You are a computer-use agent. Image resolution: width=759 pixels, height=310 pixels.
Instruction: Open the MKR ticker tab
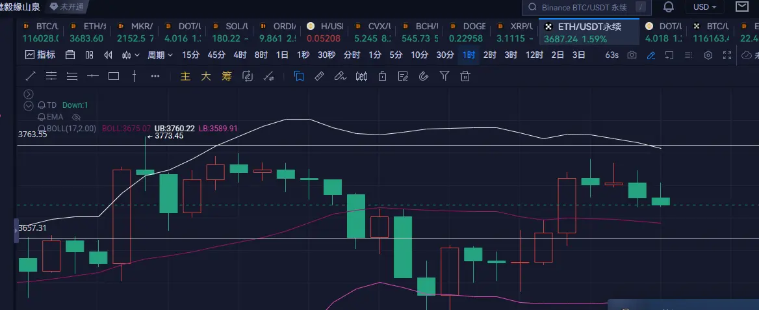(x=136, y=32)
